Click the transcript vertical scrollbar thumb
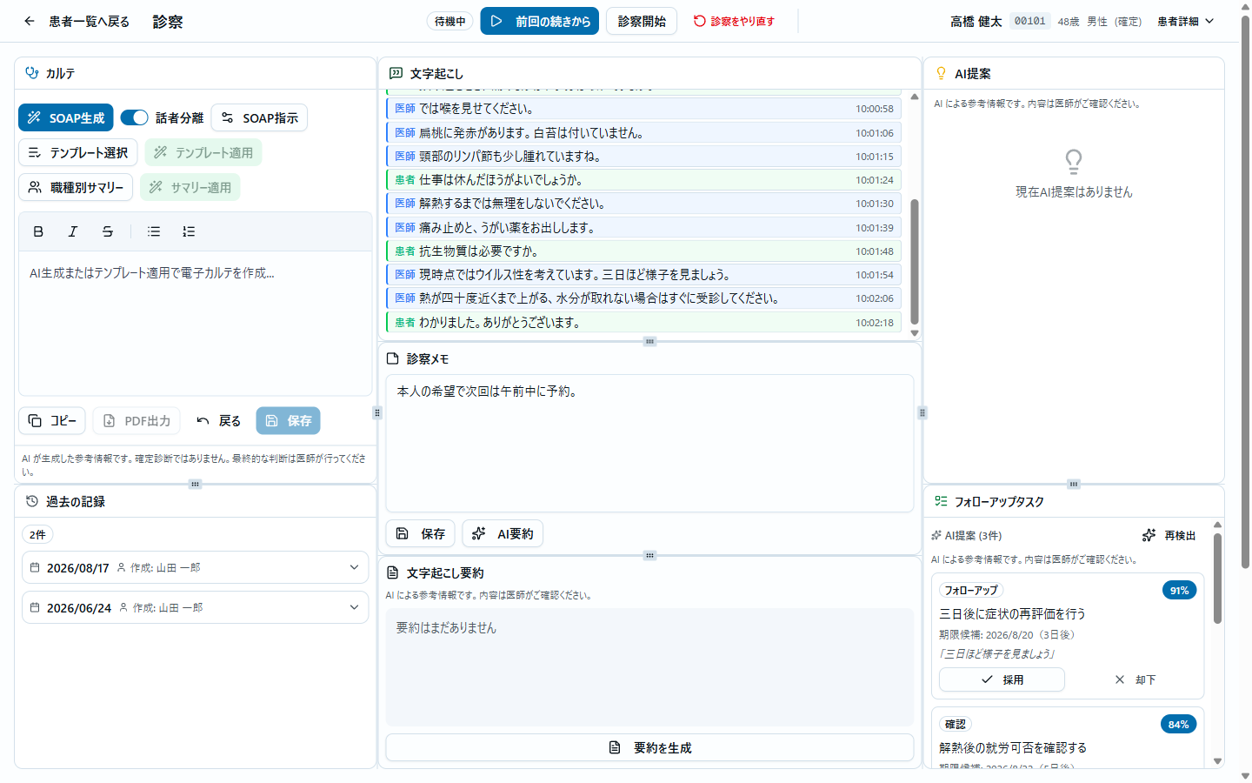The image size is (1252, 783). pyautogui.click(x=915, y=262)
